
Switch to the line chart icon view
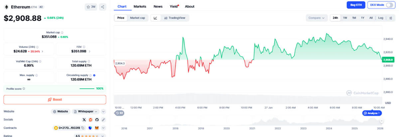155,18
